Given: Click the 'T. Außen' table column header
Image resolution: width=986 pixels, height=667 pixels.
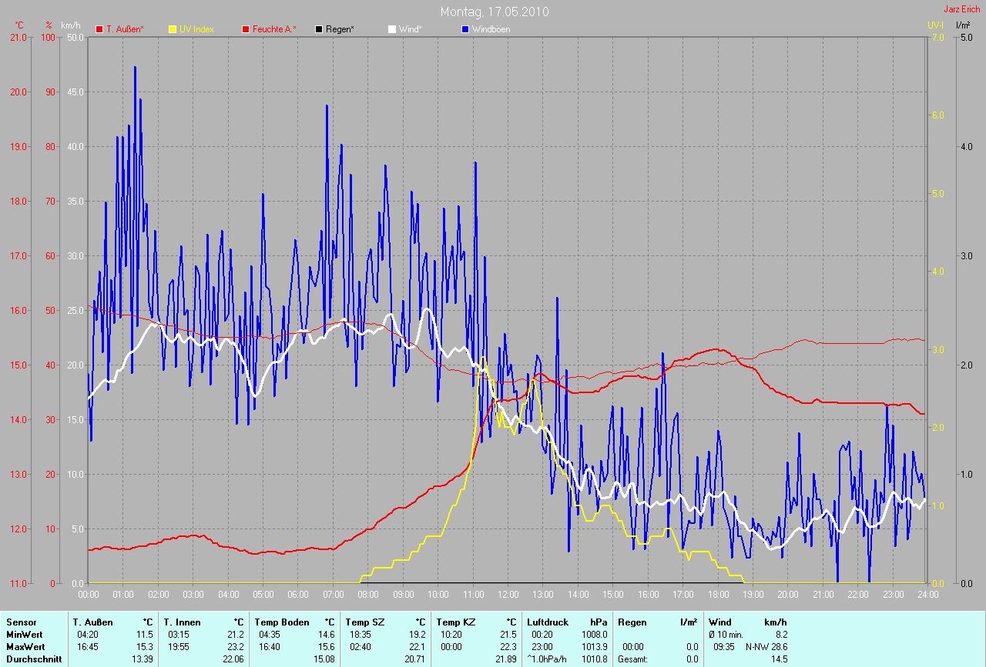Looking at the screenshot, I should click(x=93, y=622).
